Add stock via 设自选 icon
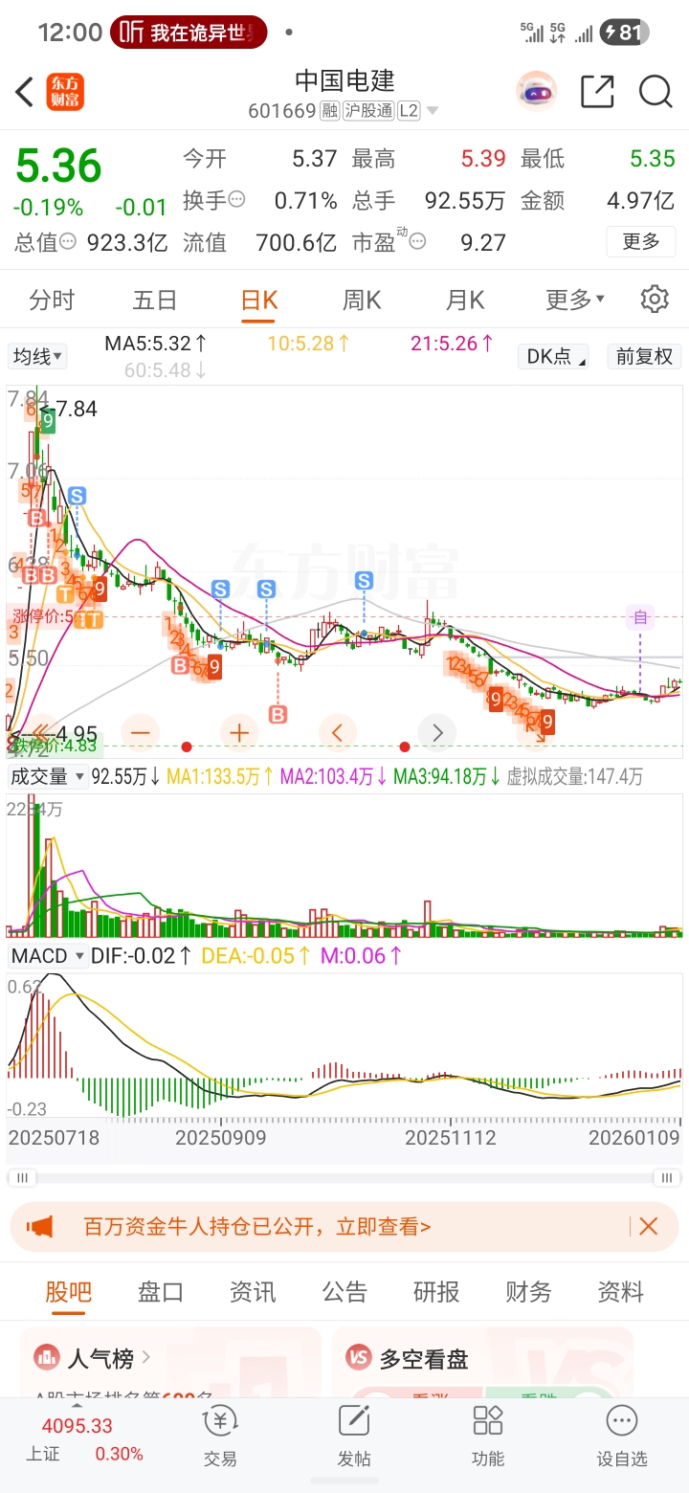Viewport: 689px width, 1493px height. click(x=622, y=1436)
